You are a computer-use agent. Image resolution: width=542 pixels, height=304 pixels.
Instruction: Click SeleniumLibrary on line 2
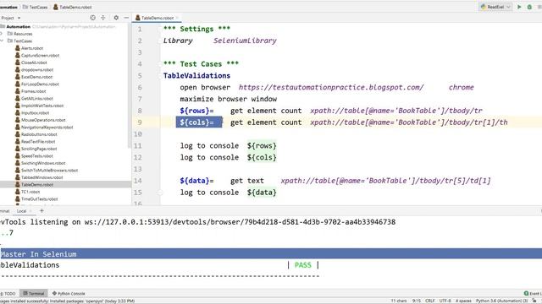pyautogui.click(x=245, y=41)
